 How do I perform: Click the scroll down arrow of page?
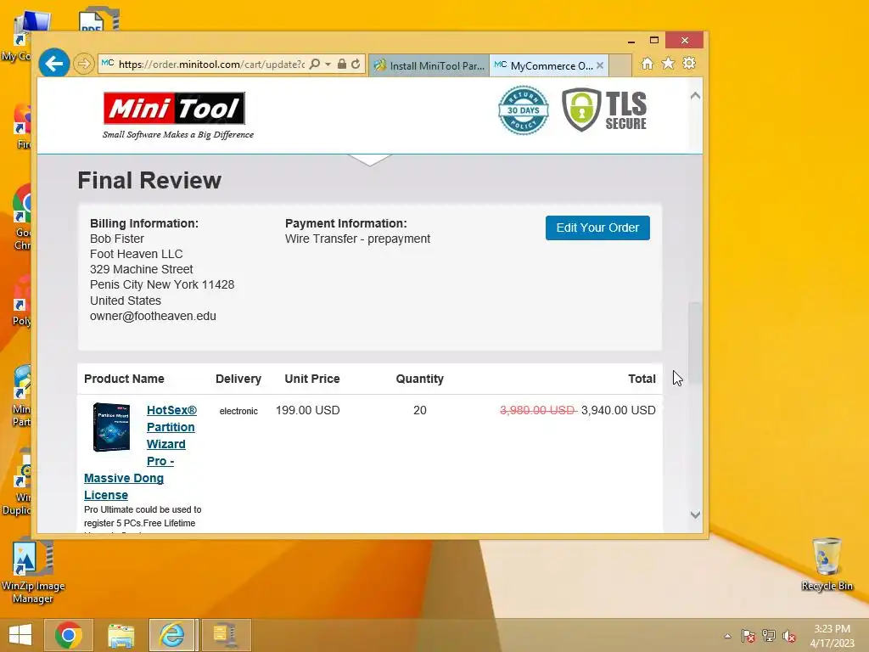tap(695, 514)
